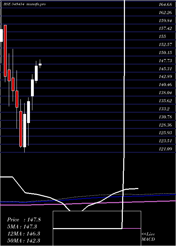Click the 130.78 price axis label
Viewport: 176px width, 246px height.
coord(165,117)
